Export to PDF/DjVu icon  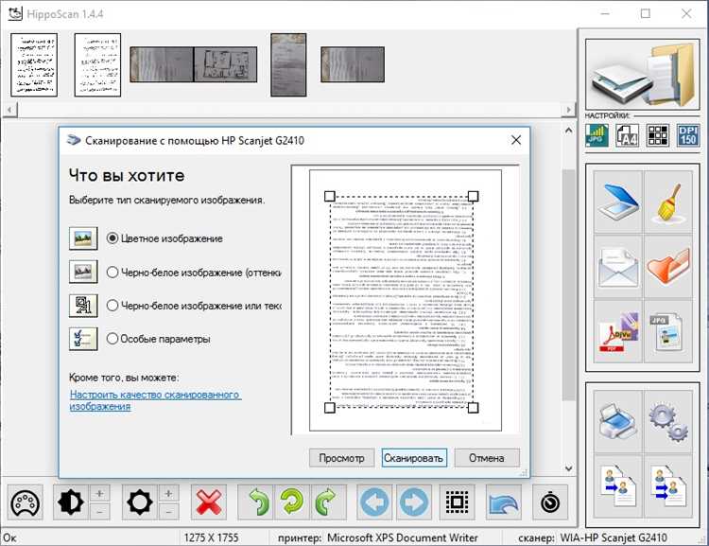tap(618, 331)
